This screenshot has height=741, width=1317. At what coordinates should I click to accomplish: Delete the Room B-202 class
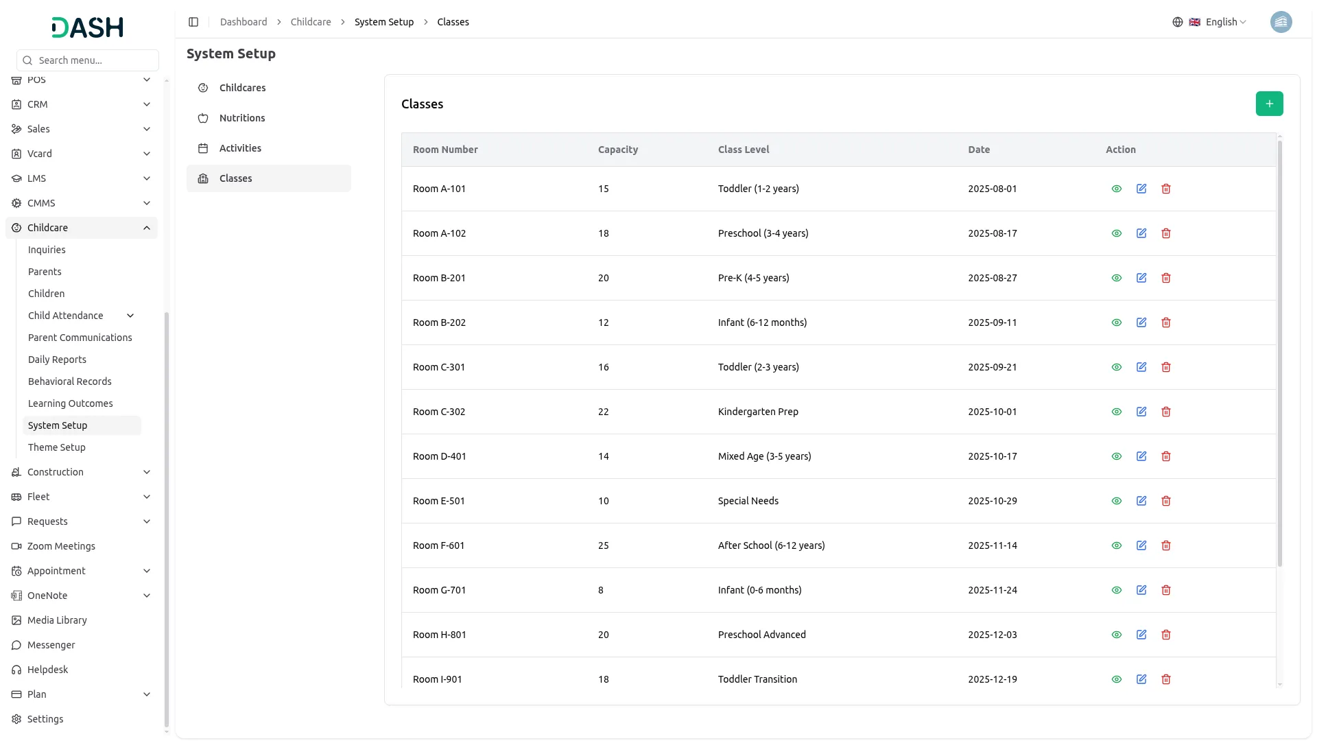pyautogui.click(x=1166, y=322)
